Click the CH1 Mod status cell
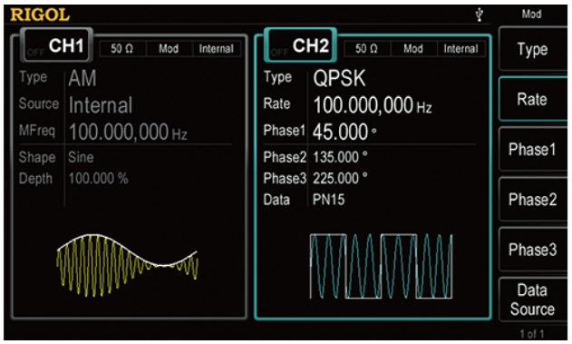572x344 pixels. (x=169, y=49)
